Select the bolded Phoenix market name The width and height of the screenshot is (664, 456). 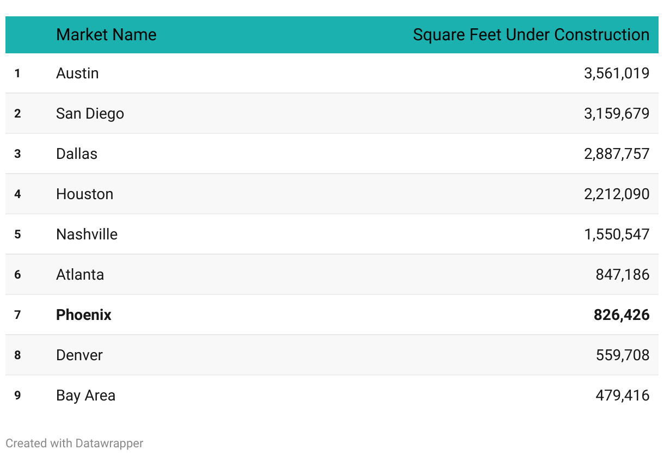click(x=84, y=315)
